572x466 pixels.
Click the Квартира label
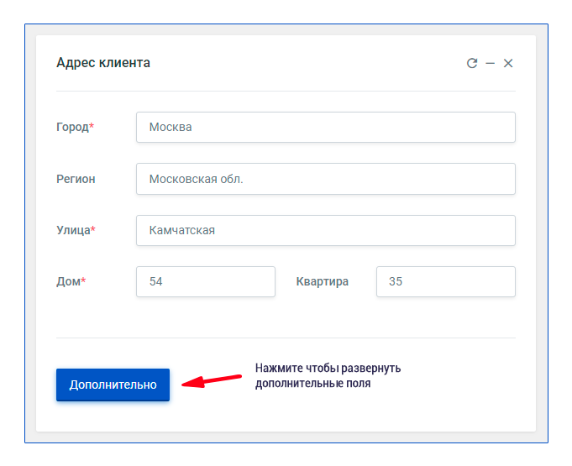322,281
